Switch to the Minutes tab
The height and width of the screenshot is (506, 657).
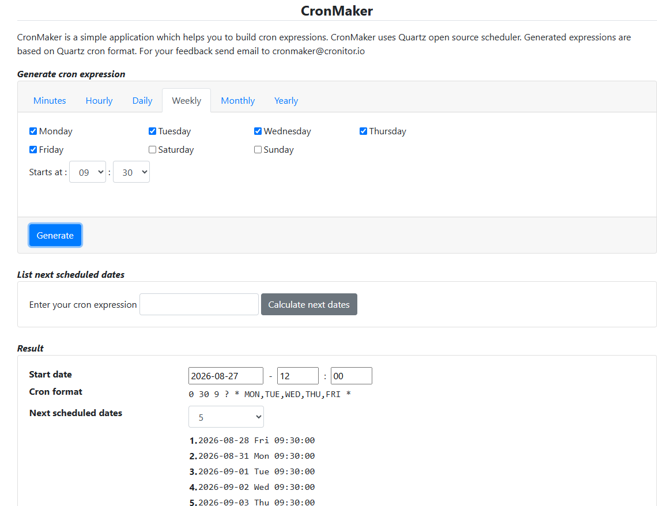50,100
